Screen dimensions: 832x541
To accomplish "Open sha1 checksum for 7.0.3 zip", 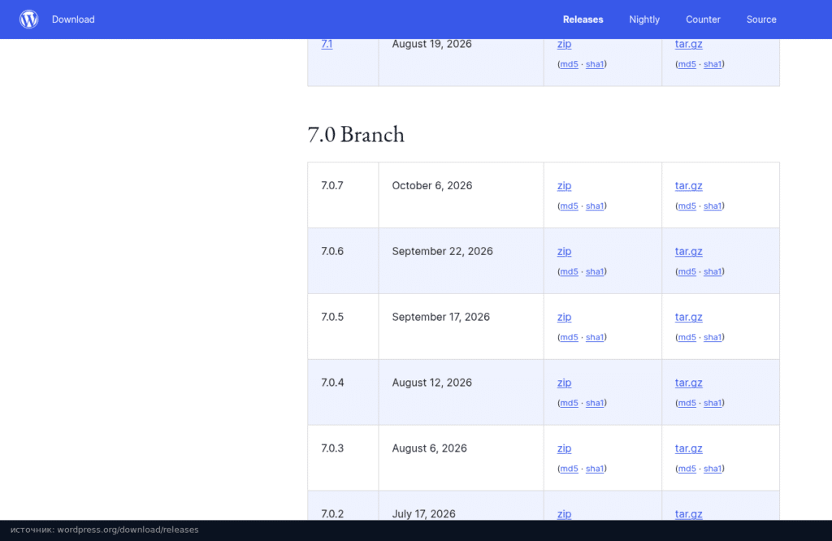I will point(595,469).
